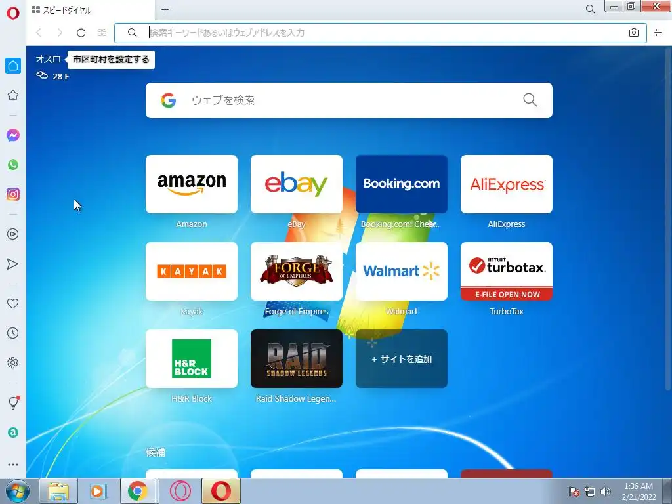Reload the page
Screen dimensions: 672x504
point(81,33)
